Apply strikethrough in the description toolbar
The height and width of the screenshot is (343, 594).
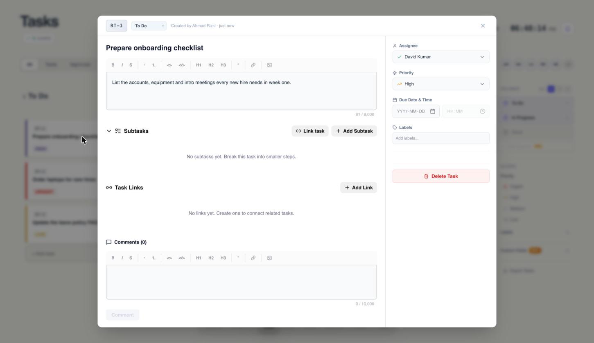[x=131, y=65]
